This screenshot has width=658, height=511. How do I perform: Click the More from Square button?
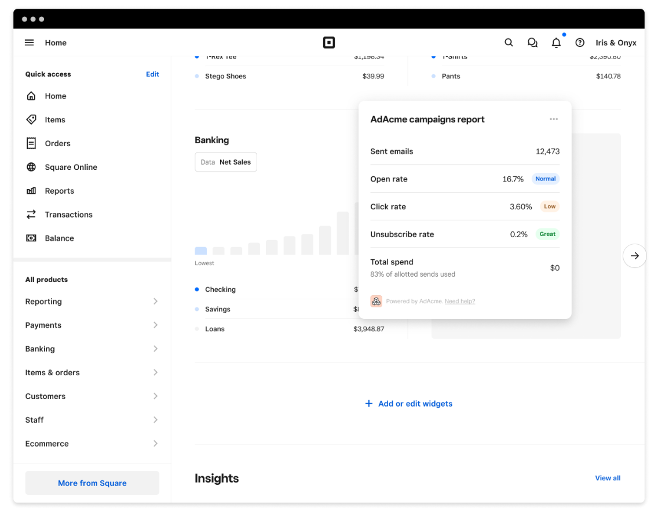tap(92, 483)
